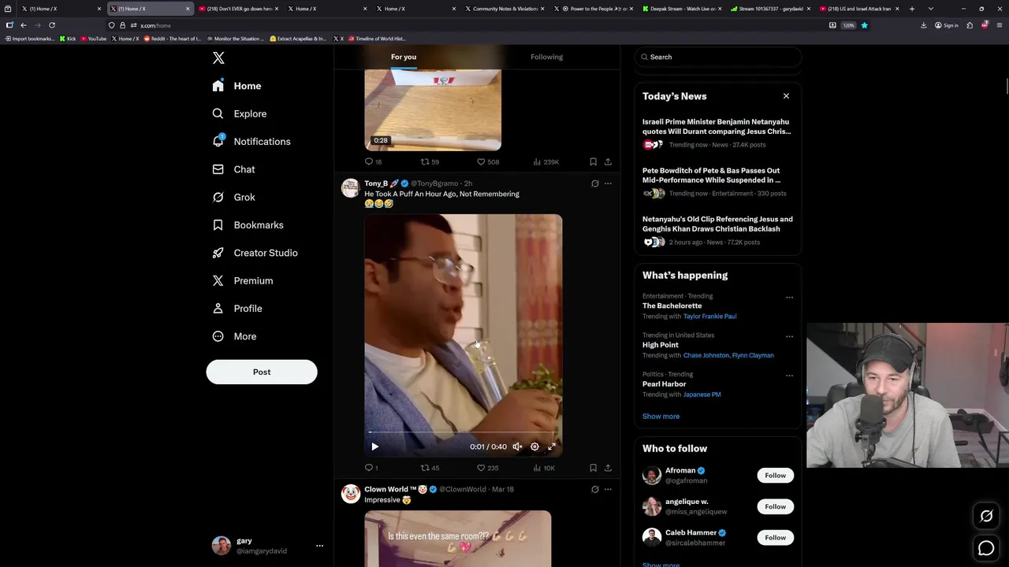Reply to the post with 16 replies
This screenshot has width=1009, height=567.
tap(373, 161)
